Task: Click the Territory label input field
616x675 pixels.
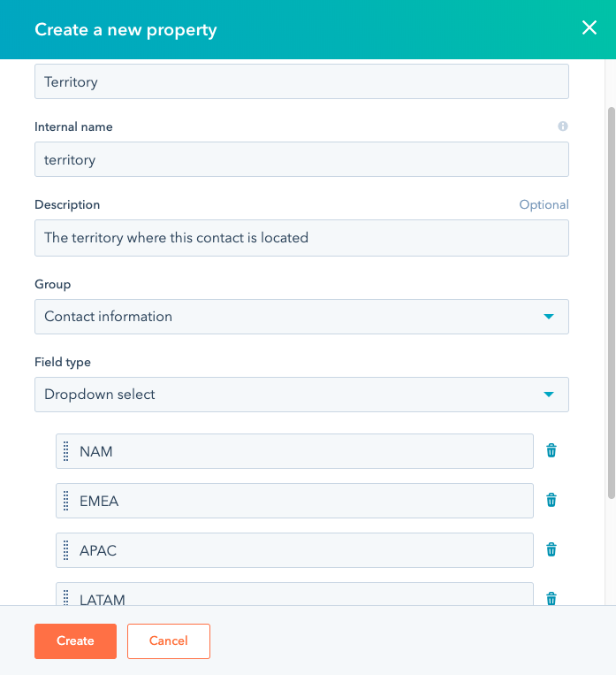Action: tap(300, 82)
